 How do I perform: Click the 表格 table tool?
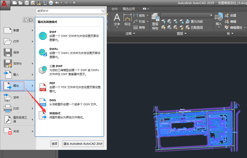tap(139, 27)
